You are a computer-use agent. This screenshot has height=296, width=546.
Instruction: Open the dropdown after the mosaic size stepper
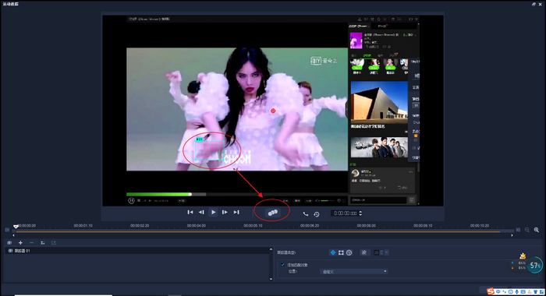[x=387, y=252]
